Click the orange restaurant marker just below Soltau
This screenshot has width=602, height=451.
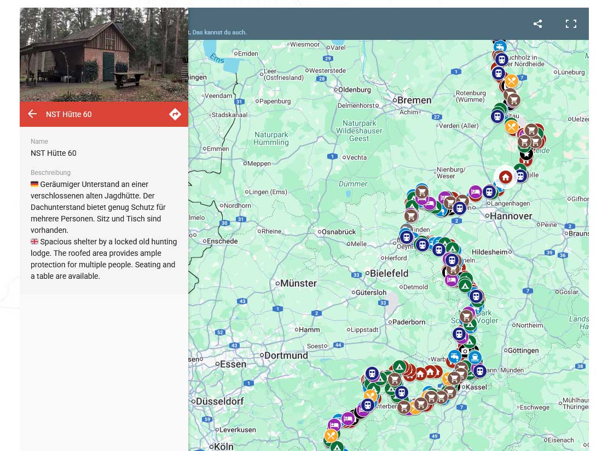[511, 127]
